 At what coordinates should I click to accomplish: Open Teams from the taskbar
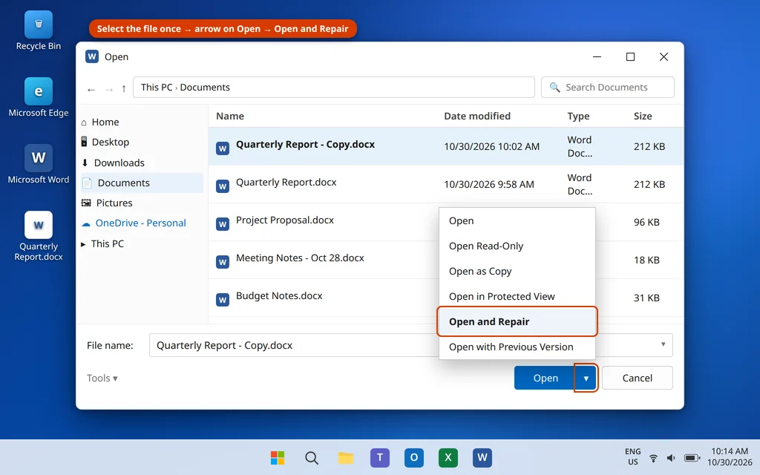tap(380, 457)
